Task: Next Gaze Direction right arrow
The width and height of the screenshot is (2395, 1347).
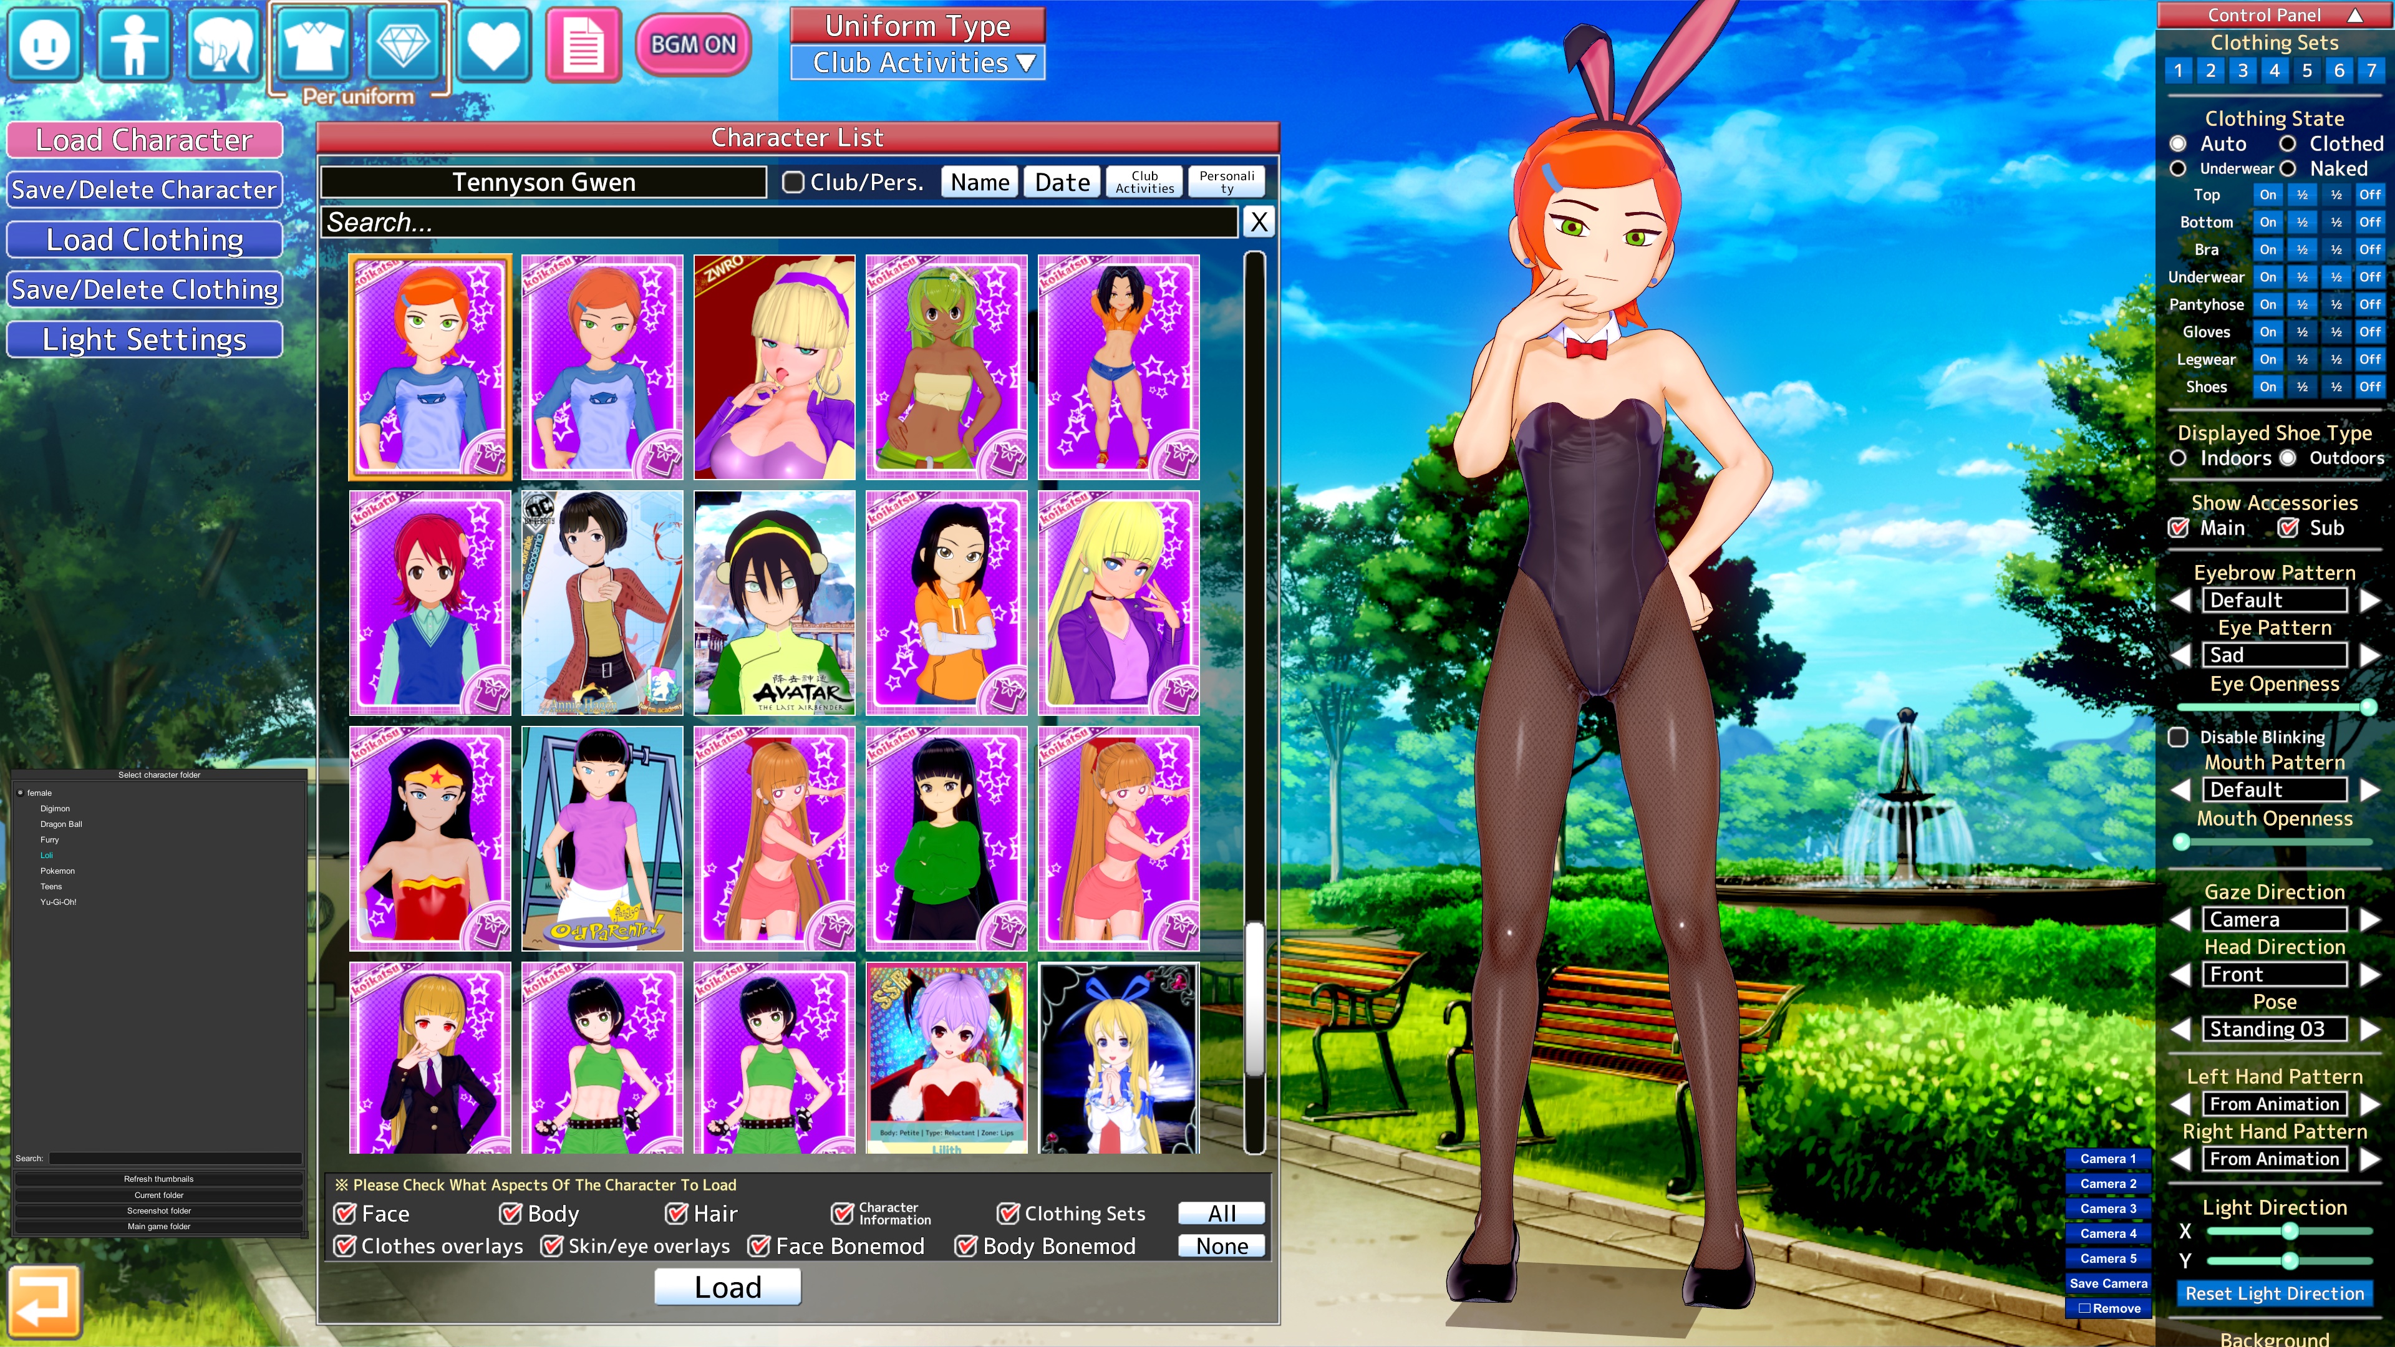Action: click(2370, 920)
